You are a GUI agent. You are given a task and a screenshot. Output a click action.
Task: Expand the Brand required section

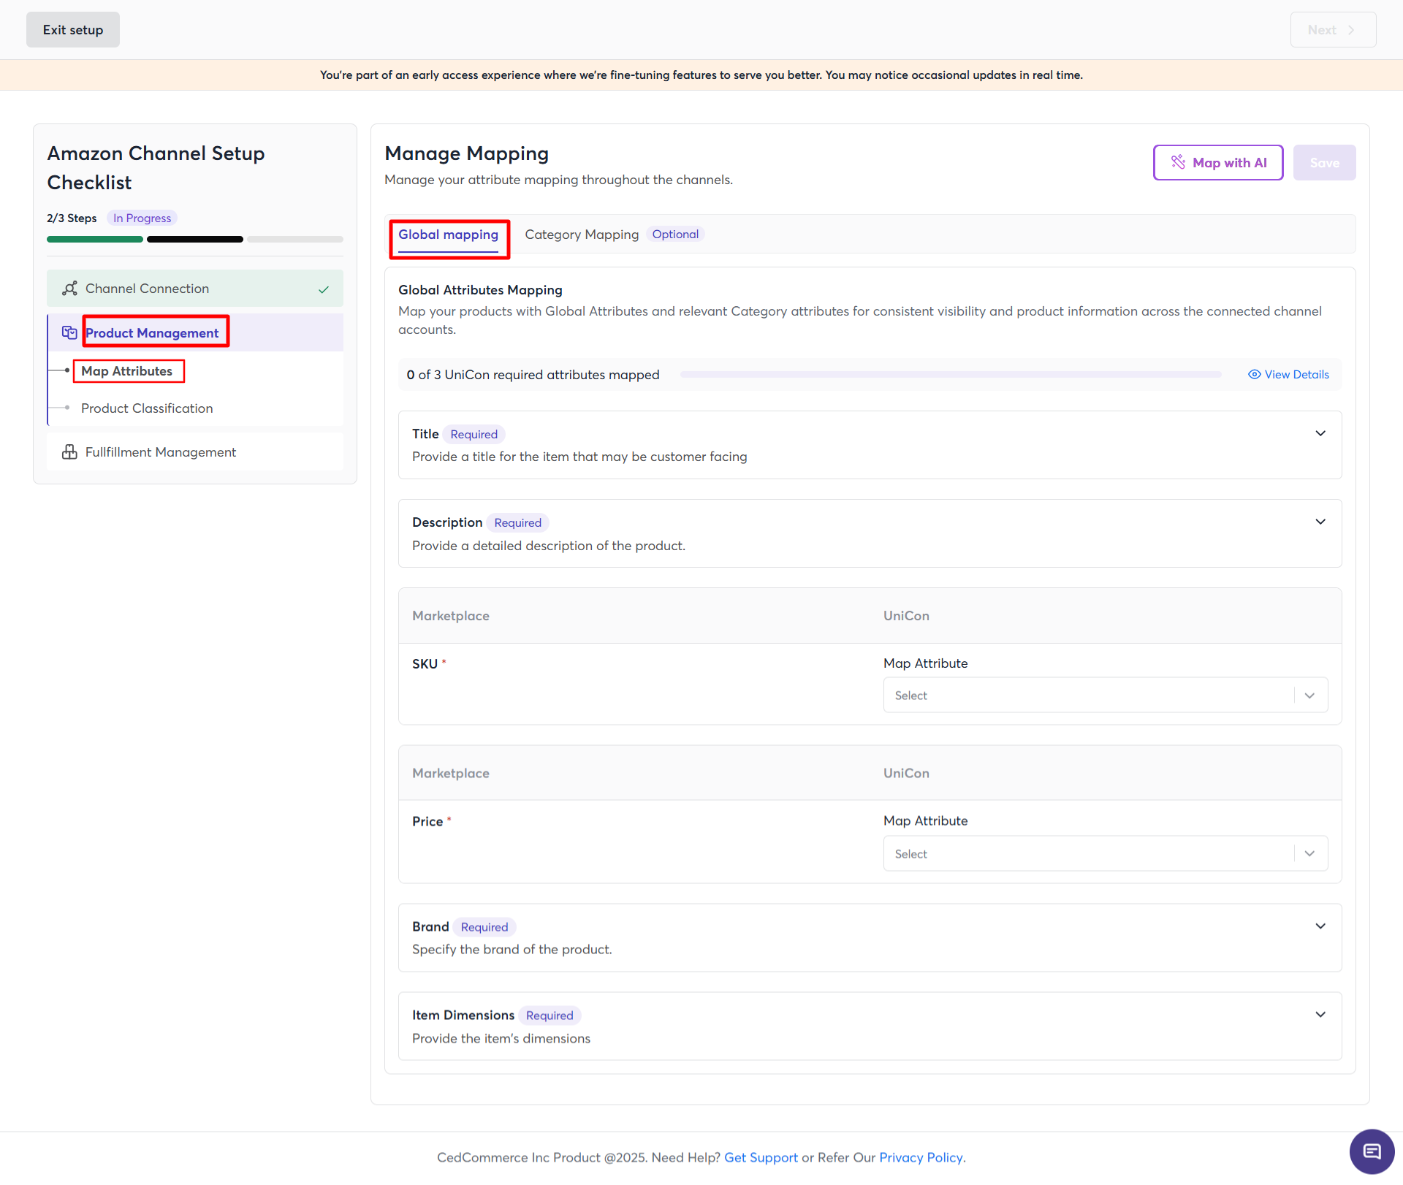coord(1320,926)
